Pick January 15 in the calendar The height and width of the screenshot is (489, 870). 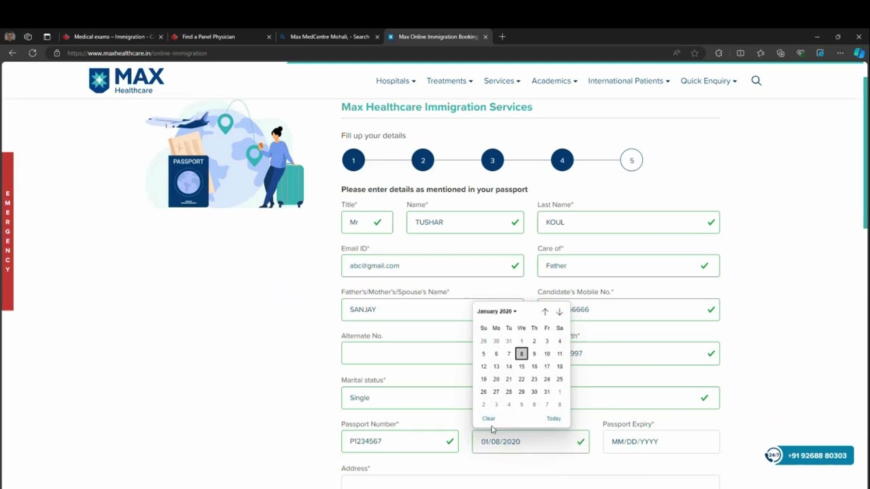pyautogui.click(x=521, y=367)
